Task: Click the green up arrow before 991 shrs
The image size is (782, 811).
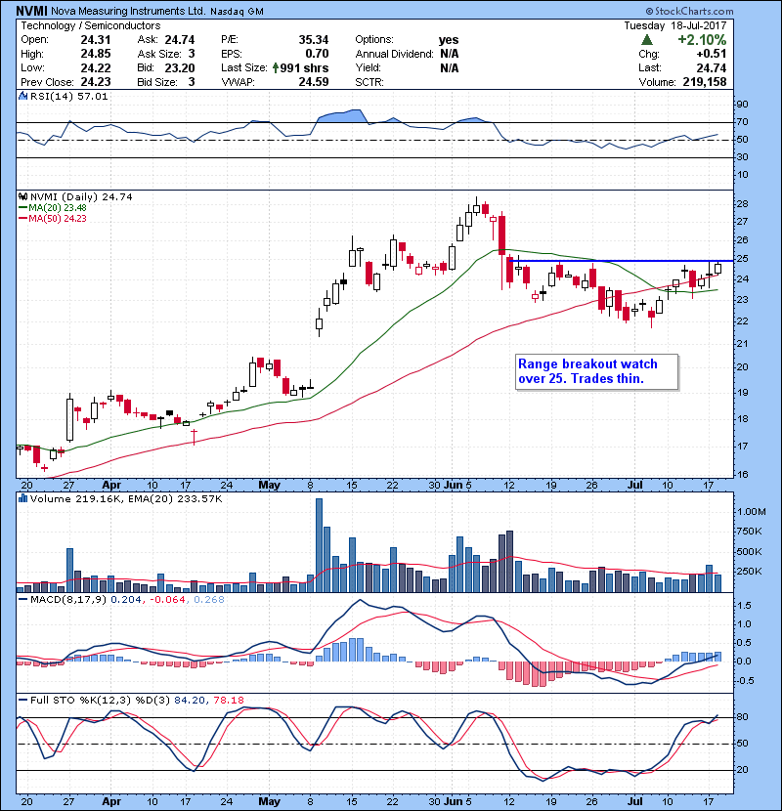Action: 276,67
